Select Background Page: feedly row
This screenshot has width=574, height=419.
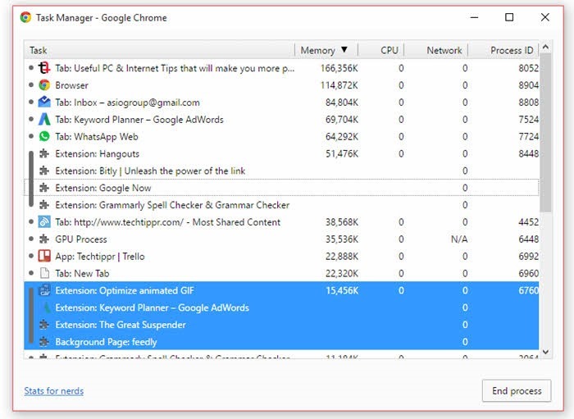(281, 342)
